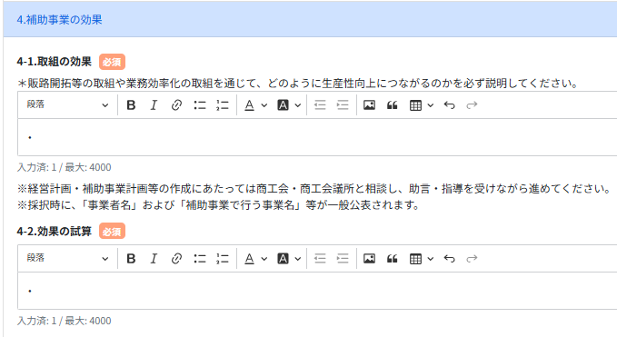This screenshot has height=337, width=617.
Task: Click the note starting ※採択時に、「事業者名」
Action: 219,205
